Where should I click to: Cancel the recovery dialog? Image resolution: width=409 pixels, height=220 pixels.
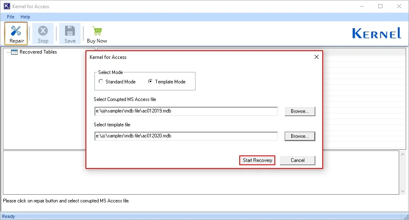point(297,160)
